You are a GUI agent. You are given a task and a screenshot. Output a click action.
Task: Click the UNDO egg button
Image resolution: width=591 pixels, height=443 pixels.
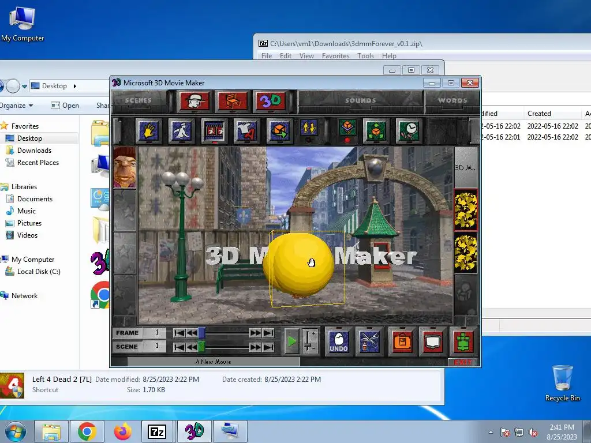pyautogui.click(x=338, y=341)
